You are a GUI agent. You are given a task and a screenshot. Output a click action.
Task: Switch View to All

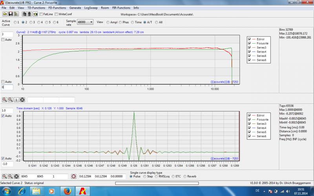tap(156, 22)
